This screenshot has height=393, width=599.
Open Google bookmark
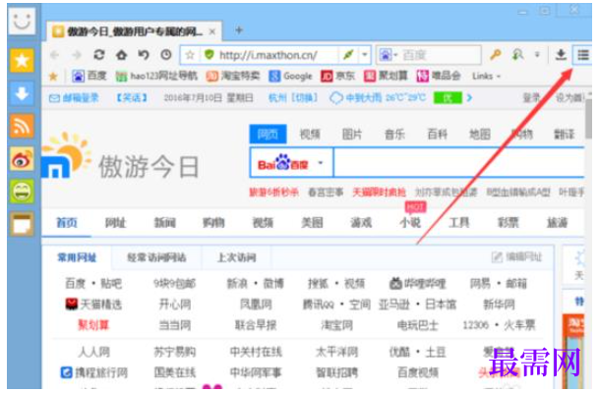pos(291,77)
